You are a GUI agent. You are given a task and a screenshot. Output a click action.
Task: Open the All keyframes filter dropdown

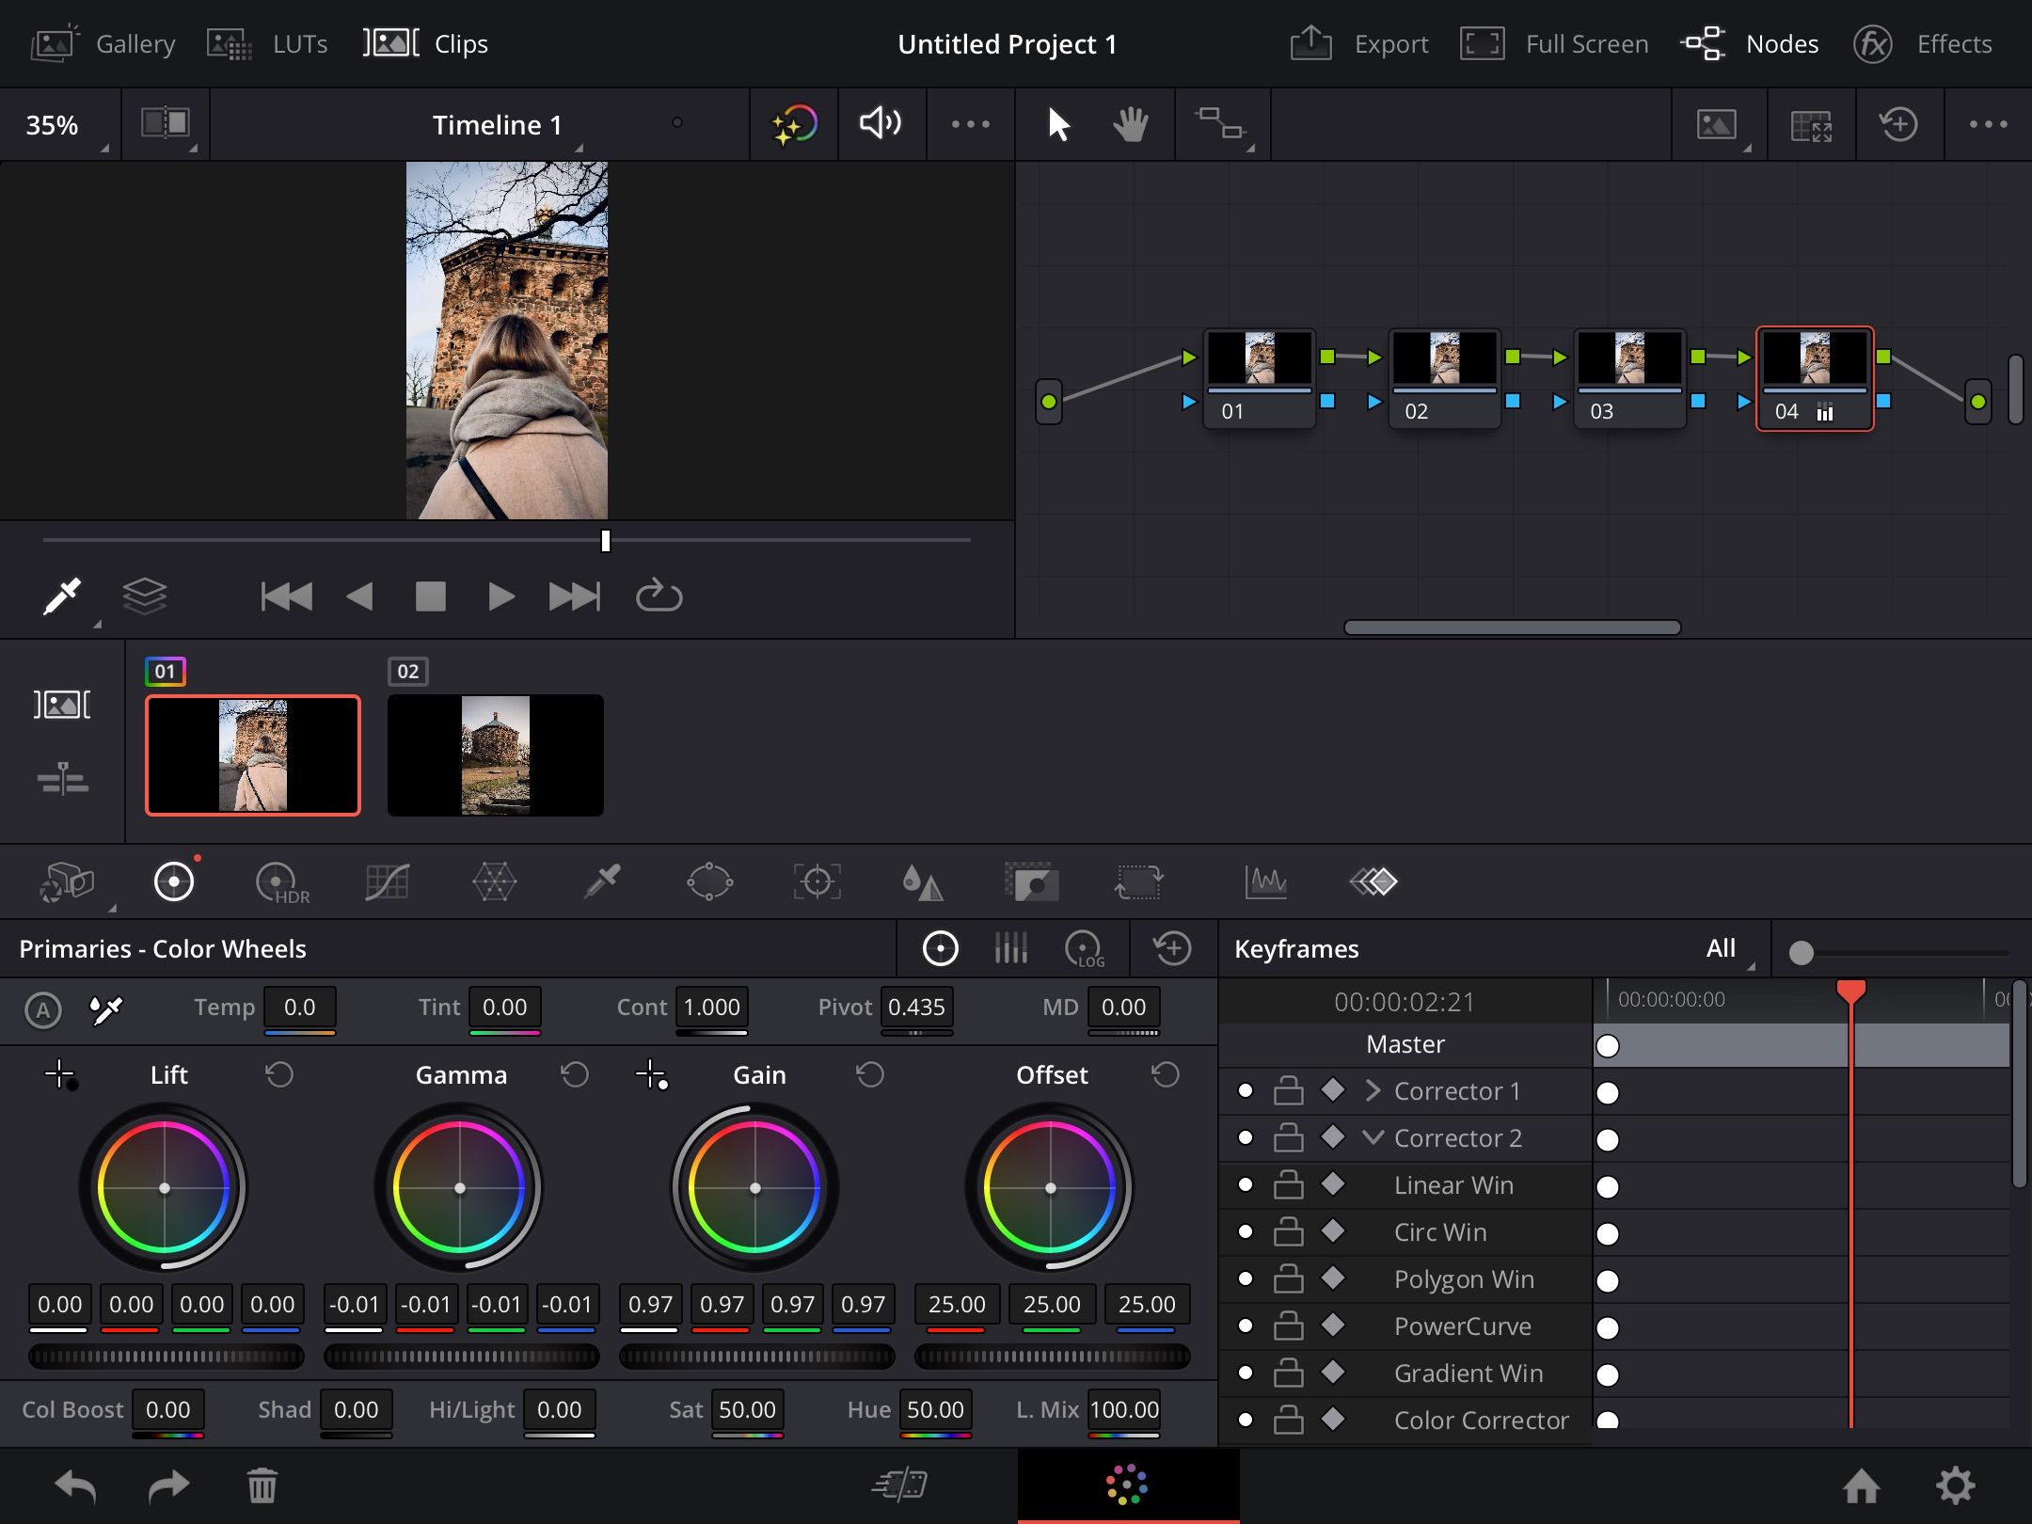click(1724, 948)
